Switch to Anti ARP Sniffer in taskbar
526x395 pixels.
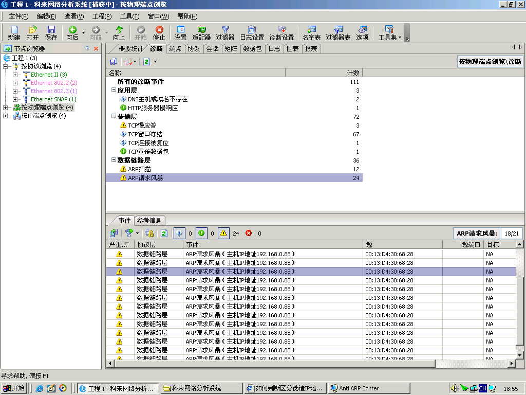point(369,388)
